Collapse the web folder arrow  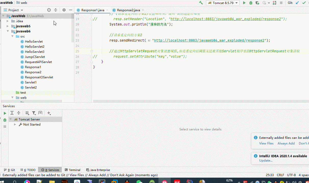pos(12,97)
